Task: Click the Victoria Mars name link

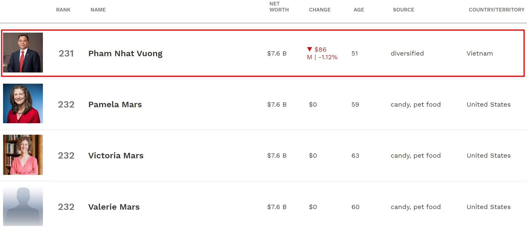Action: pyautogui.click(x=116, y=156)
